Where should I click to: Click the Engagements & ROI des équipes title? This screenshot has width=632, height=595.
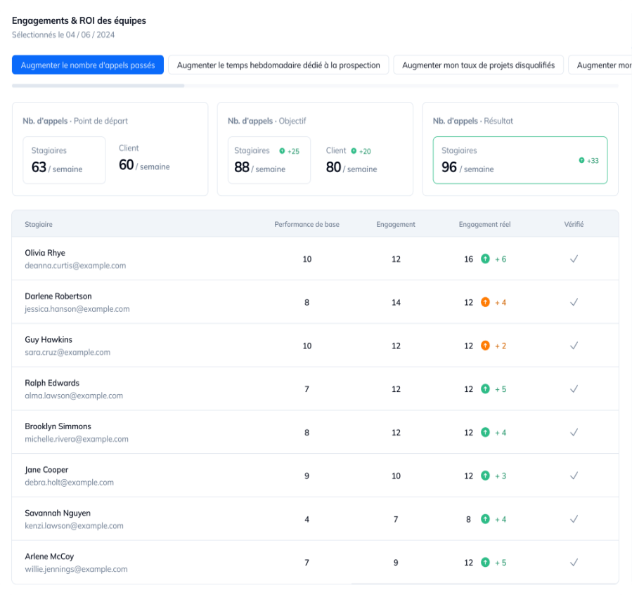click(79, 20)
